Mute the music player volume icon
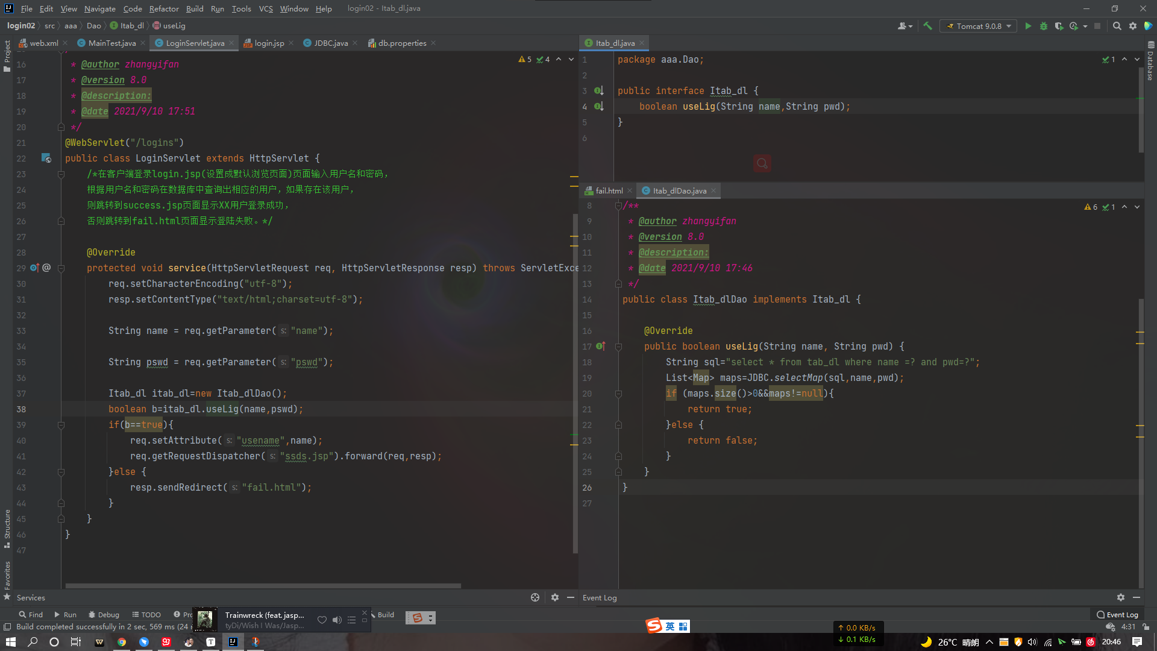The height and width of the screenshot is (651, 1157). tap(337, 620)
